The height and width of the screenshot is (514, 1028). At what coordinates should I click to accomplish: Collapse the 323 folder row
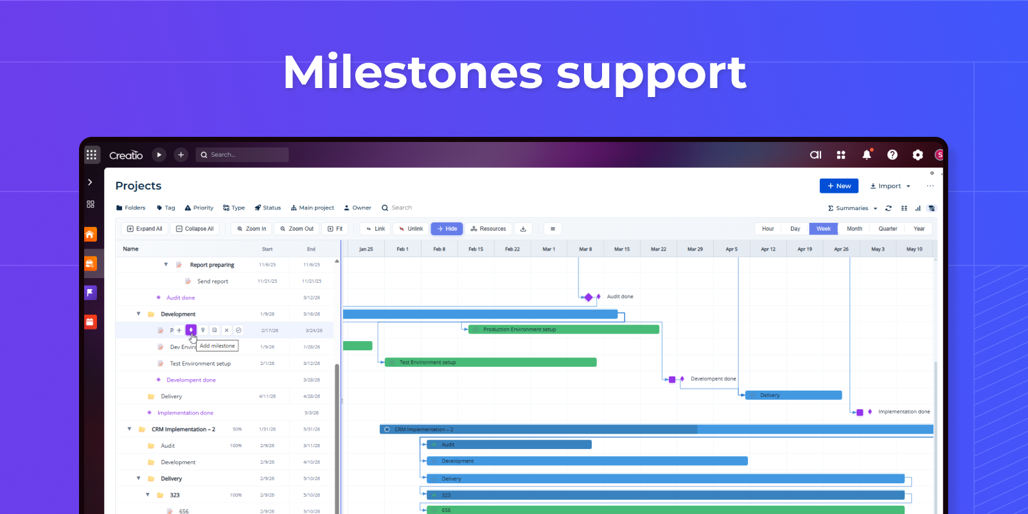click(x=147, y=495)
